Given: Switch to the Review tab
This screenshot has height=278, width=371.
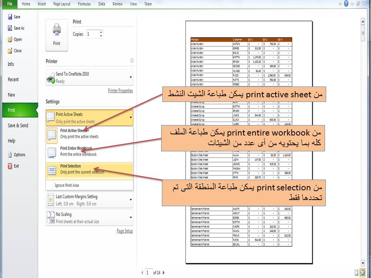Looking at the screenshot, I should click(x=117, y=4).
